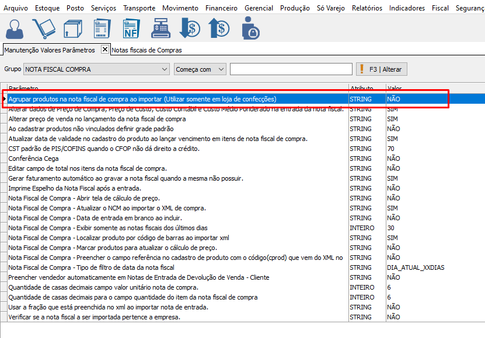Close the Manutenção Valores Parâmetros tab
Viewport: 485px width, 338px height.
click(105, 50)
